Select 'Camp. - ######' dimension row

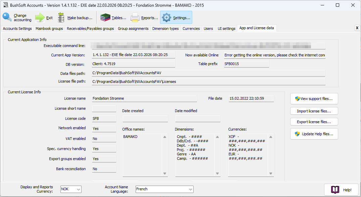pos(192,158)
